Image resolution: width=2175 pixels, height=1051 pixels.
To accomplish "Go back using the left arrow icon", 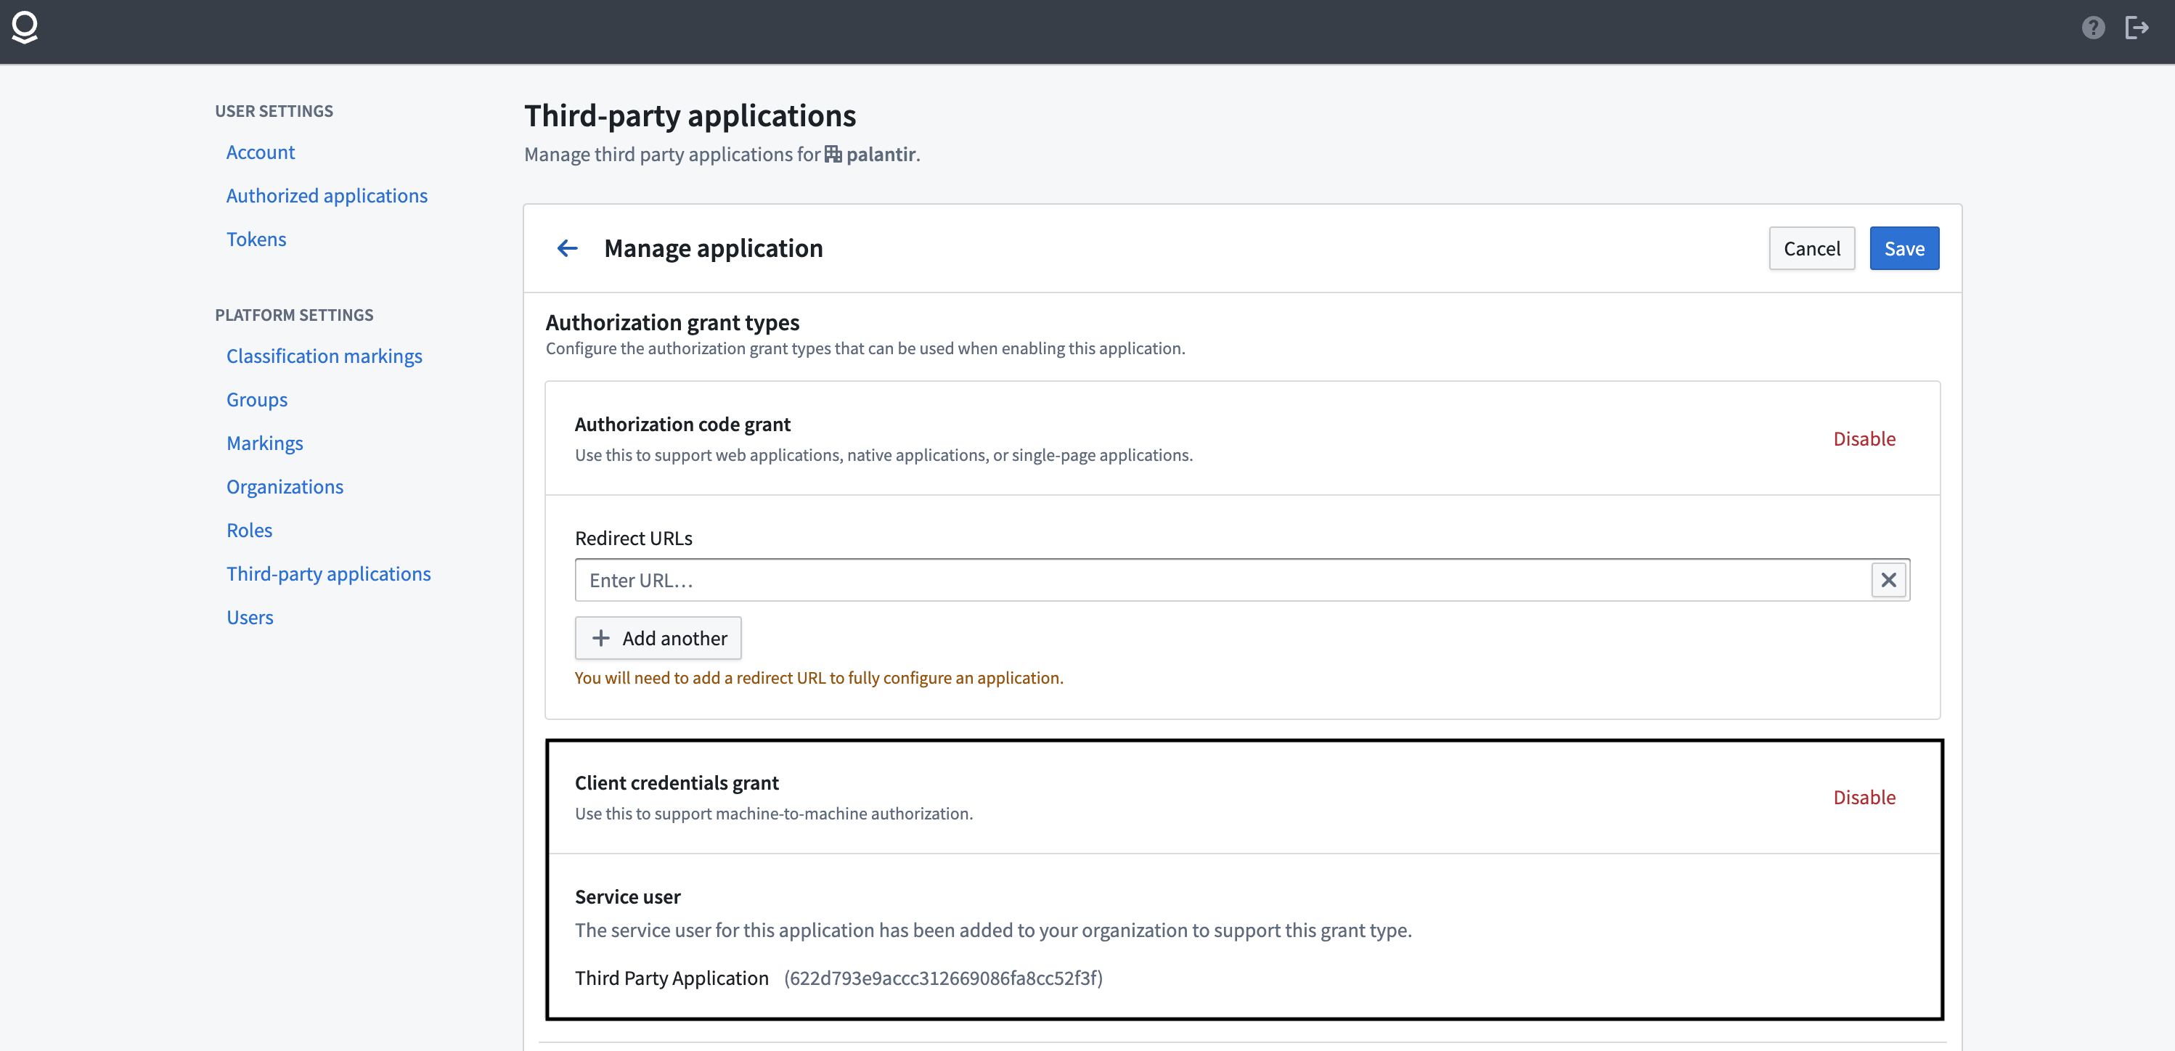I will click(568, 248).
